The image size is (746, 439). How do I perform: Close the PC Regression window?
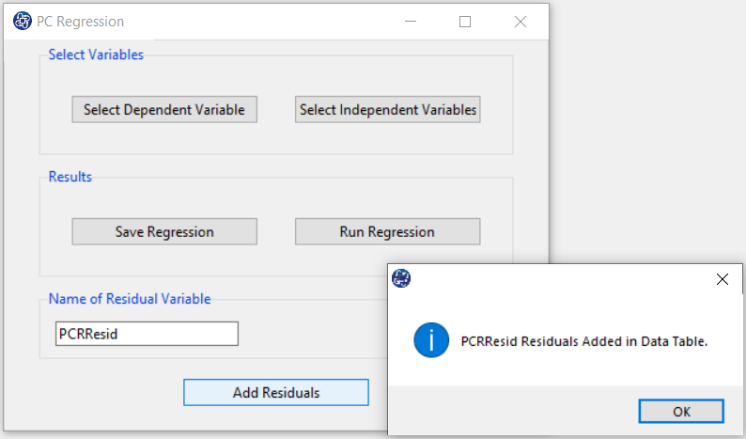tap(521, 22)
